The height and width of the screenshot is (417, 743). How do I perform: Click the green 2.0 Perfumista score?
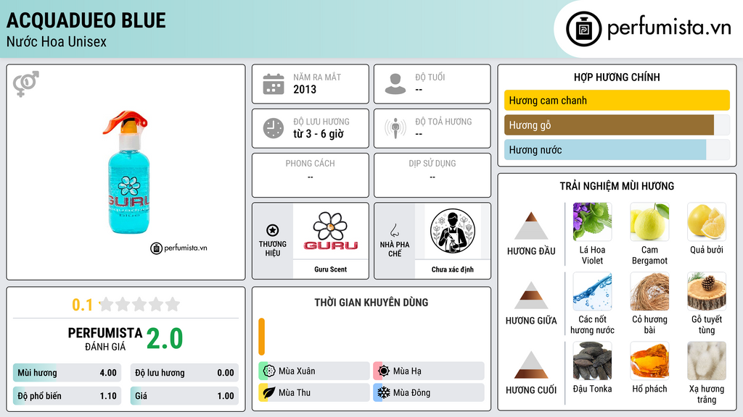click(x=165, y=339)
